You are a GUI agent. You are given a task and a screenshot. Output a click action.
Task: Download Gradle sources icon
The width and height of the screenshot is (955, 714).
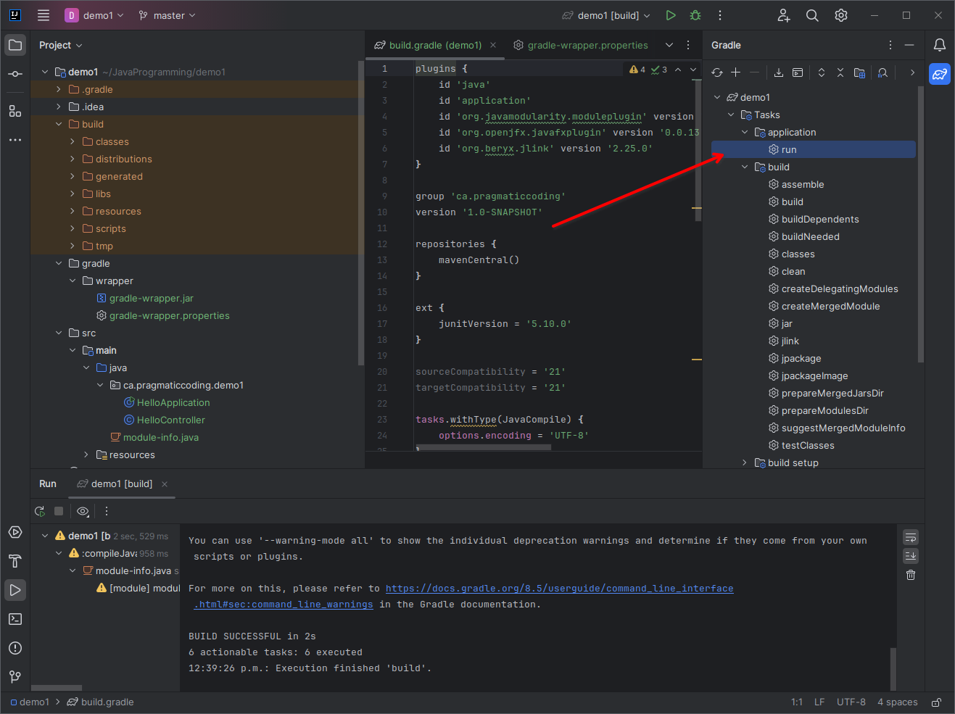click(779, 72)
